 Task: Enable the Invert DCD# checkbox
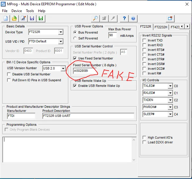[x=145, y=69]
